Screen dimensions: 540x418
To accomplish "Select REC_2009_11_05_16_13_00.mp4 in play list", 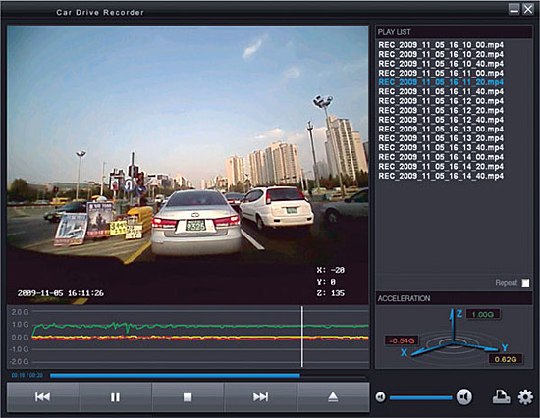I will tap(441, 130).
